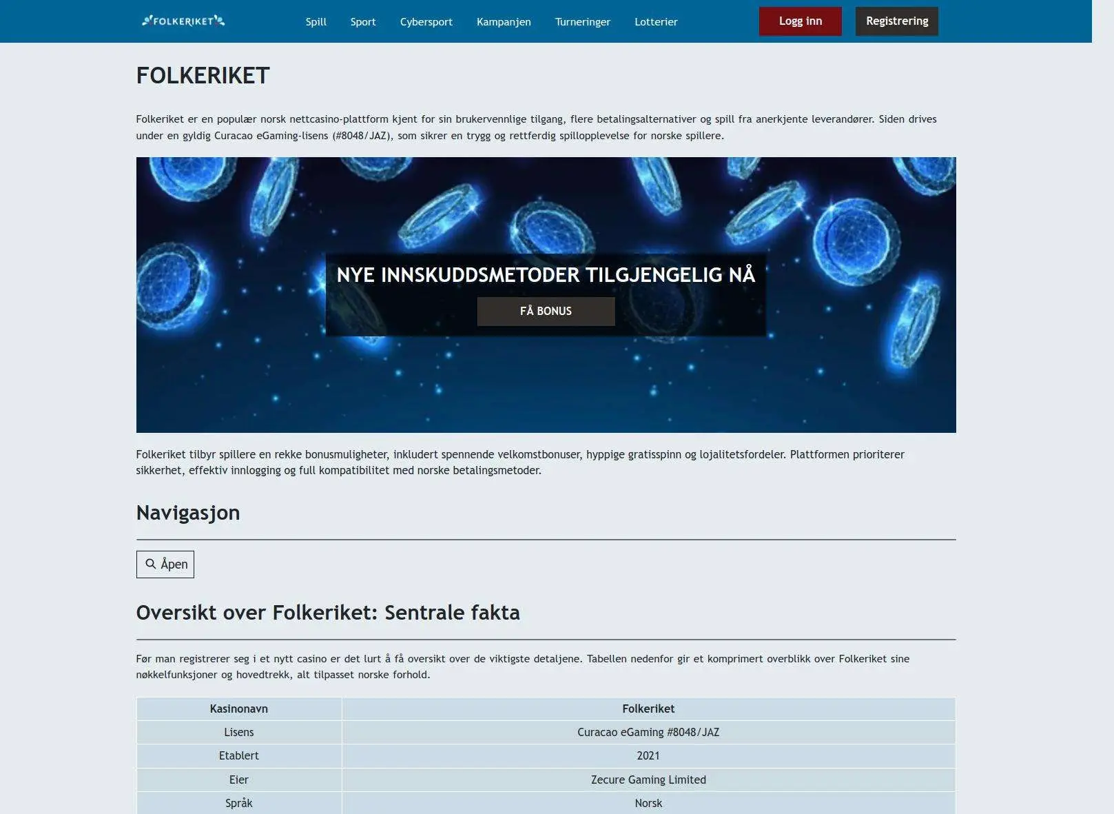This screenshot has height=814, width=1114.
Task: Navigate to Lotterier
Action: (x=656, y=22)
